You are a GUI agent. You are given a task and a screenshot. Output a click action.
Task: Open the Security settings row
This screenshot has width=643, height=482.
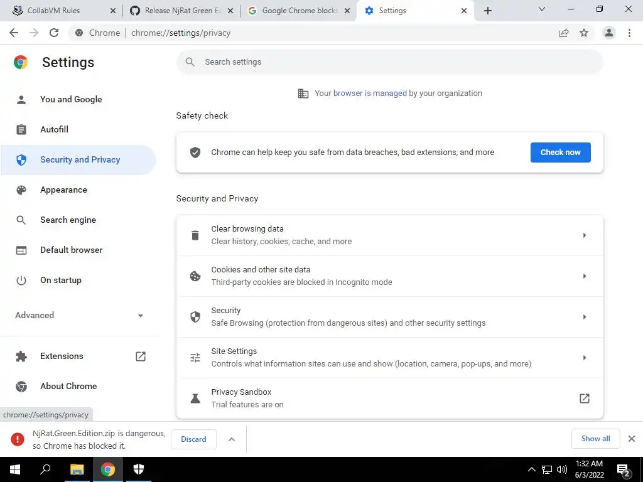[x=389, y=317]
